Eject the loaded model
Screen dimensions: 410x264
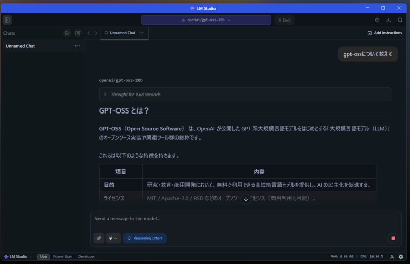tap(284, 20)
